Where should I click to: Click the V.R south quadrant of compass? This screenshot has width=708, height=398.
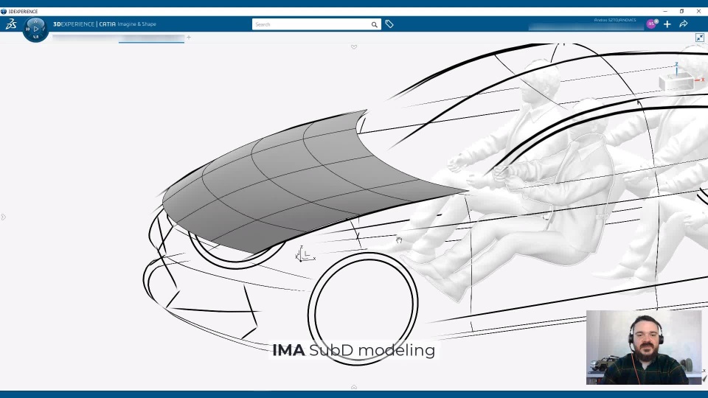point(35,37)
